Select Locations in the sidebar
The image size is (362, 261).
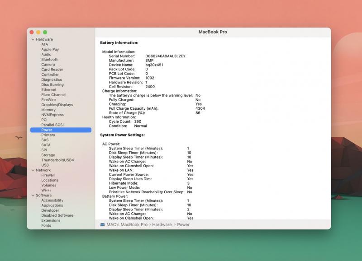click(50, 180)
